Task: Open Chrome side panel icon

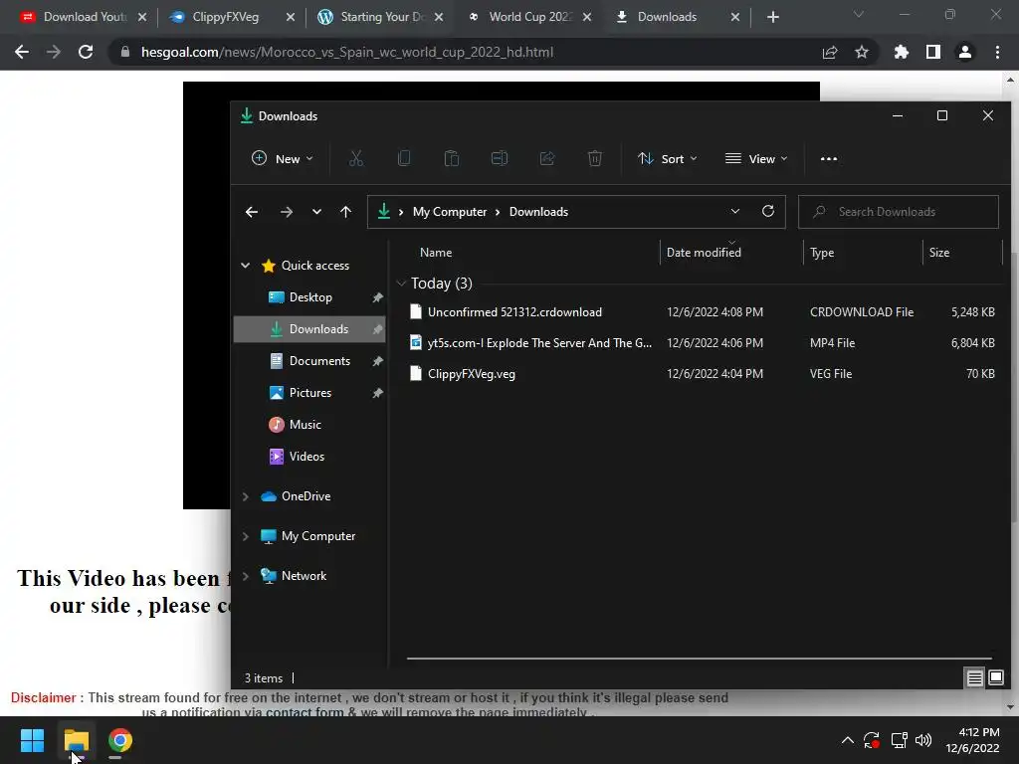Action: click(933, 52)
